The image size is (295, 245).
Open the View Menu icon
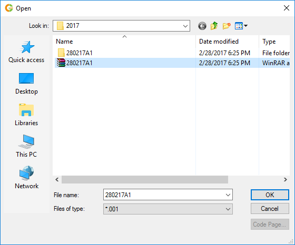[x=241, y=26]
